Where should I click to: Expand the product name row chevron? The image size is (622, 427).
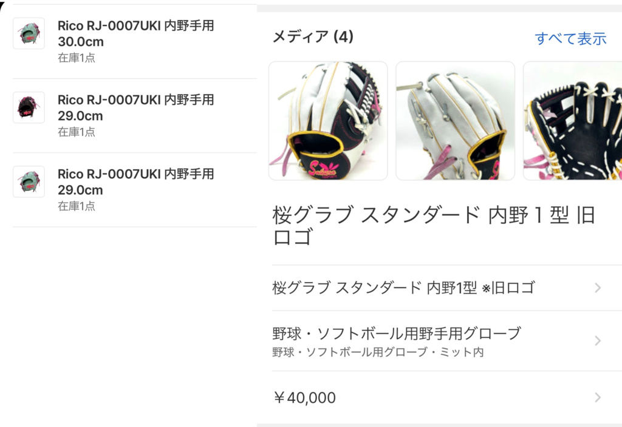(598, 287)
